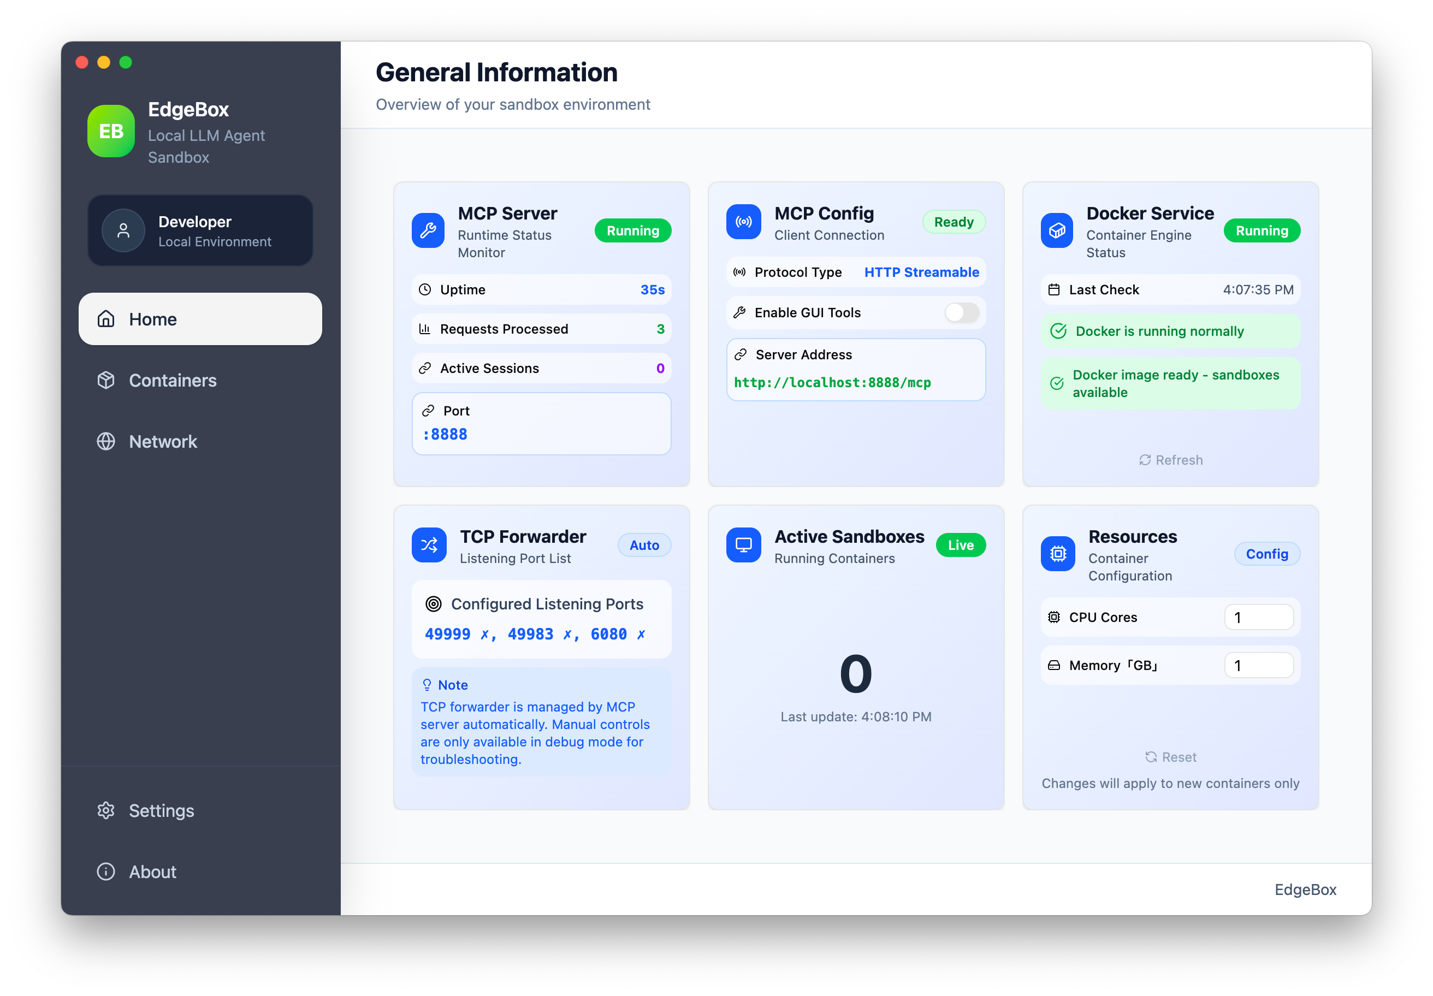Click the CPU Cores value field
Screen dimensions: 1433x996
click(1259, 617)
